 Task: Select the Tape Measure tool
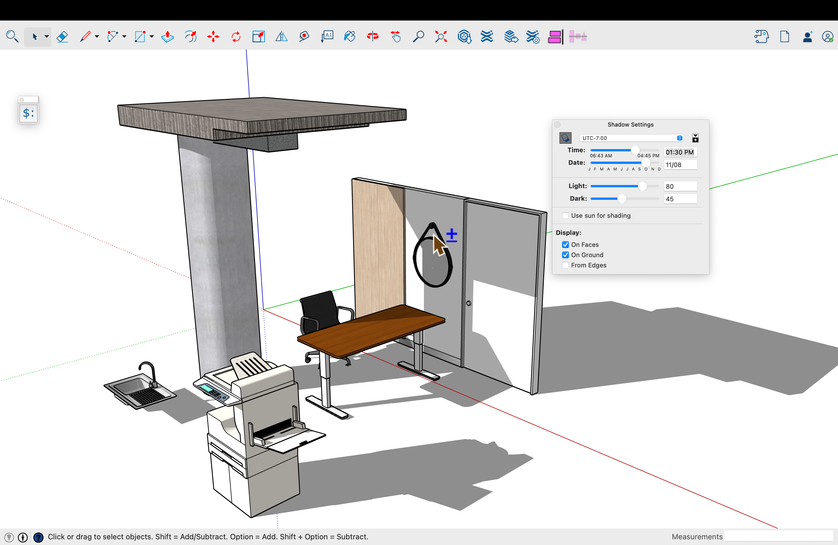coord(304,36)
